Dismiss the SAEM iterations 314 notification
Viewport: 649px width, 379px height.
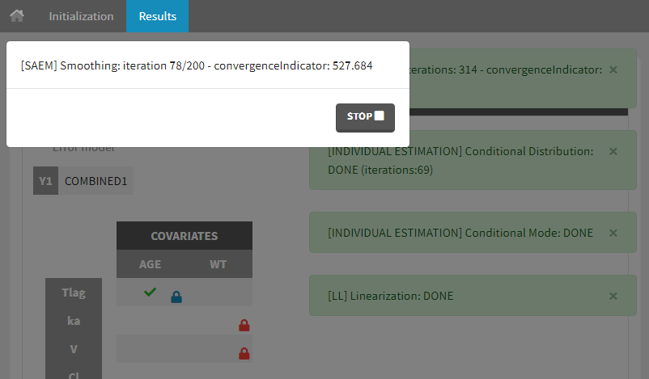point(613,70)
